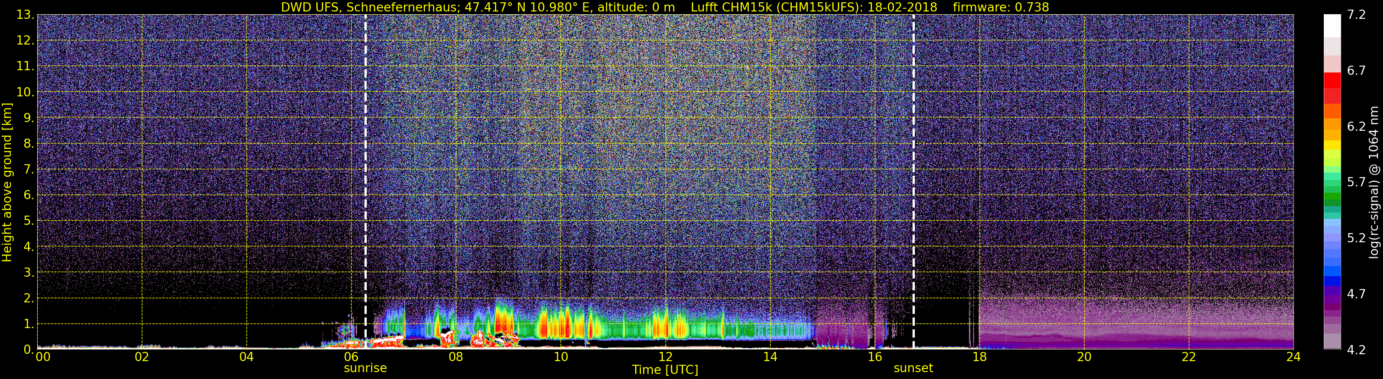Screen dimensions: 1383x379
Task: Click the height axis tick label '5.'
Action: (x=28, y=221)
